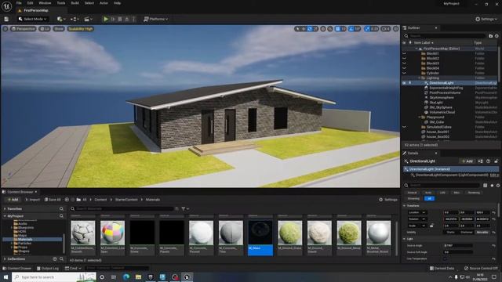Image resolution: width=502 pixels, height=282 pixels.
Task: Open the Lit view mode dropdown
Action: (45, 29)
